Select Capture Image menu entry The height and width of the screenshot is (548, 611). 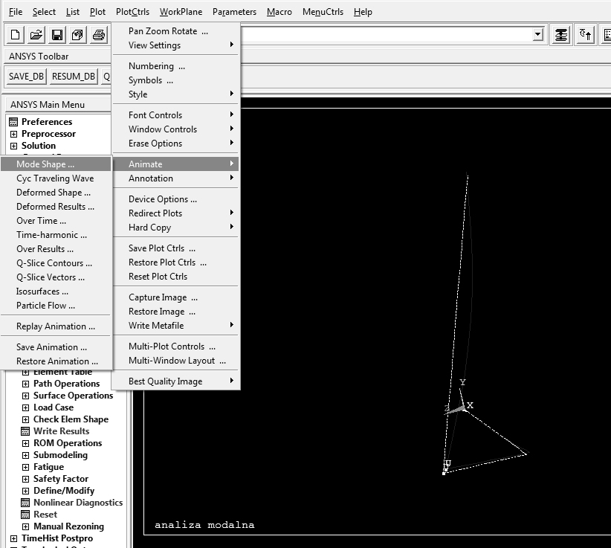click(x=175, y=297)
